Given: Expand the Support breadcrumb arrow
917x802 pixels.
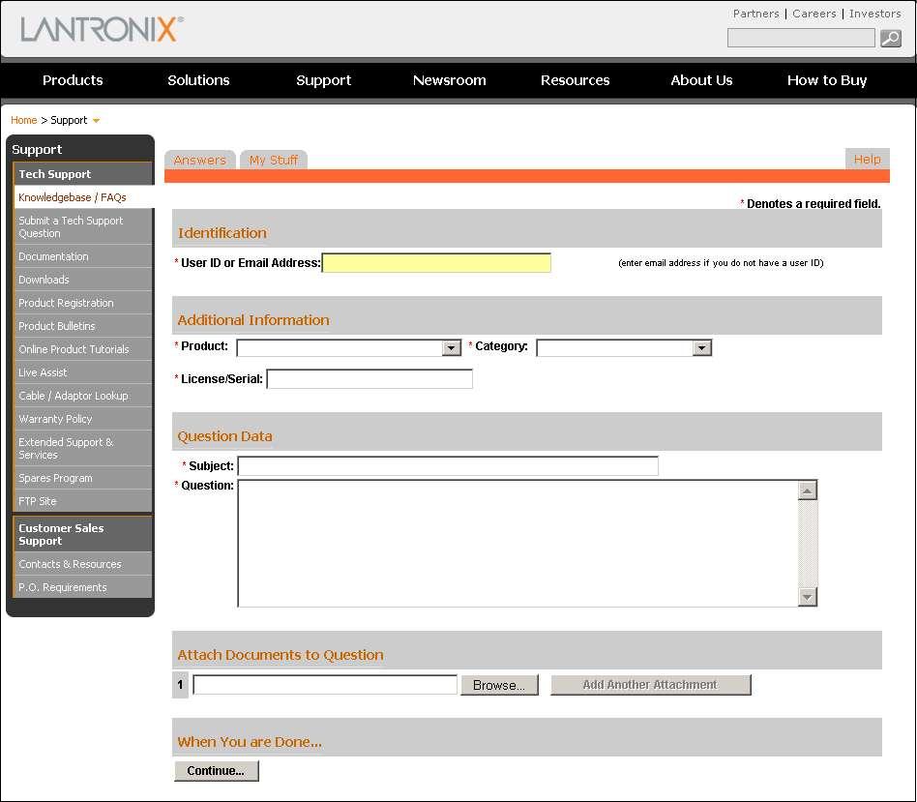Looking at the screenshot, I should coord(96,121).
